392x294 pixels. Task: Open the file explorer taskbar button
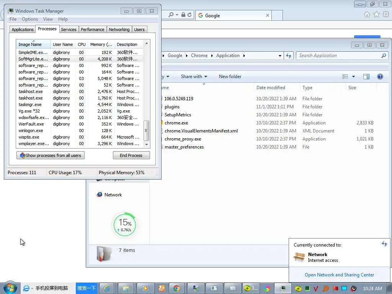coord(126,288)
